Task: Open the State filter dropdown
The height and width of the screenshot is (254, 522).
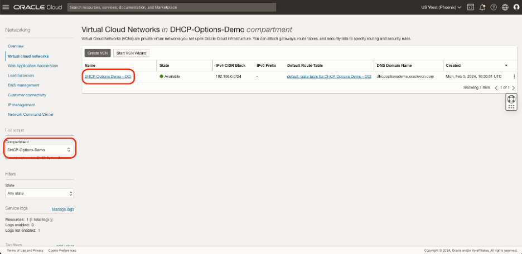Action: click(39, 193)
